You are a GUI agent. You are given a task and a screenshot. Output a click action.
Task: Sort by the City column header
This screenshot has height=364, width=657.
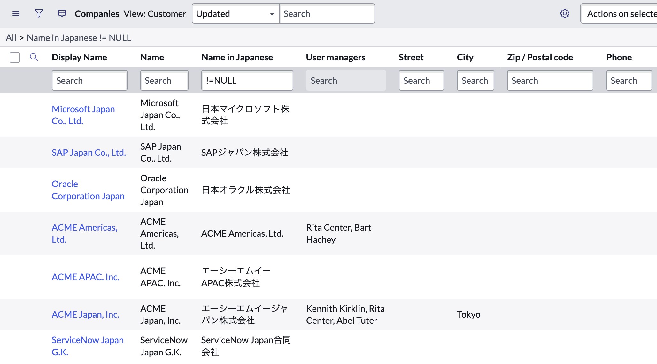coord(465,57)
